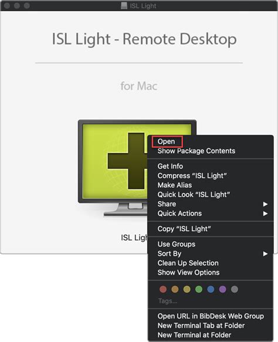Select the gray tag color
The width and height of the screenshot is (278, 342).
pyautogui.click(x=235, y=289)
